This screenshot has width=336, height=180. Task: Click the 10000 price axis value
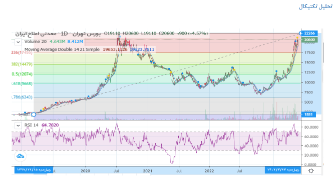coord(309,82)
